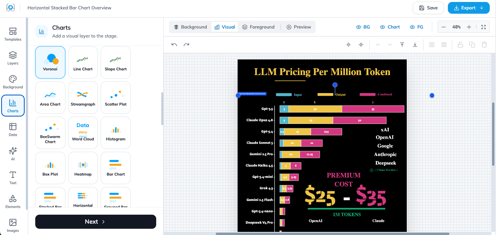This screenshot has width=496, height=235.
Task: Click the Save button
Action: [x=428, y=8]
